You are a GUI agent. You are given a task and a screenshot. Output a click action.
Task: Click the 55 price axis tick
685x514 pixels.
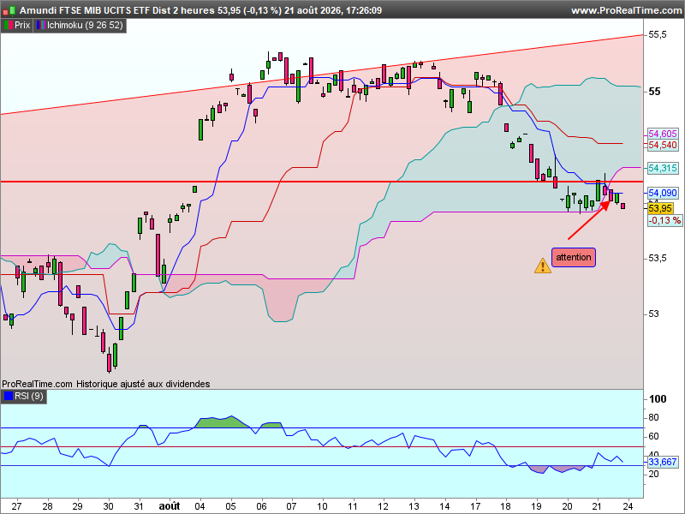(x=654, y=92)
